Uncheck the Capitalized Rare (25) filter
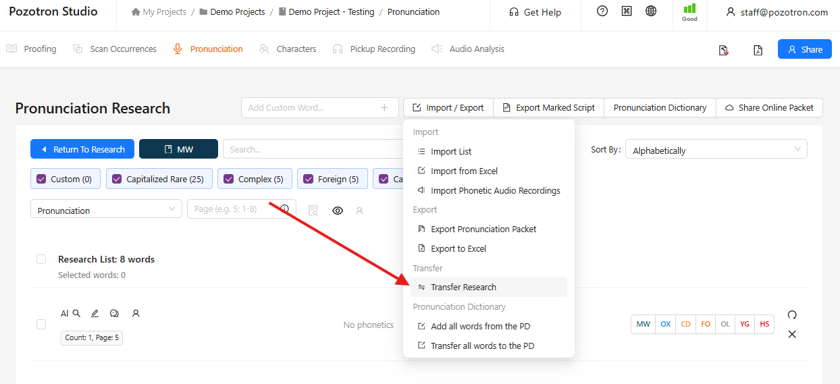The height and width of the screenshot is (384, 840). click(x=117, y=179)
